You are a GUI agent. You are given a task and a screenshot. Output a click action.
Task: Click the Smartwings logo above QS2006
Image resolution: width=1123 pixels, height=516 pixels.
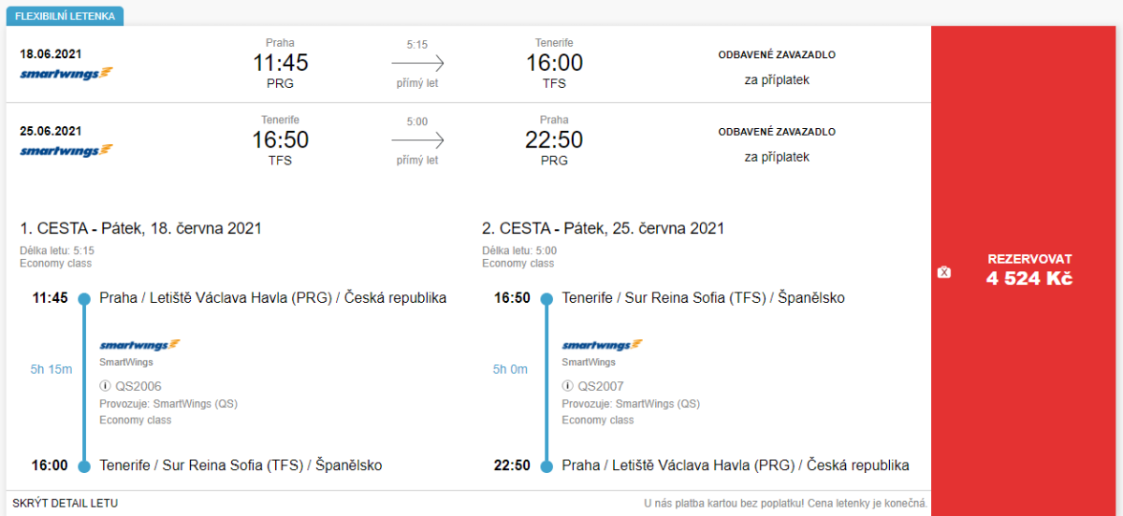139,345
